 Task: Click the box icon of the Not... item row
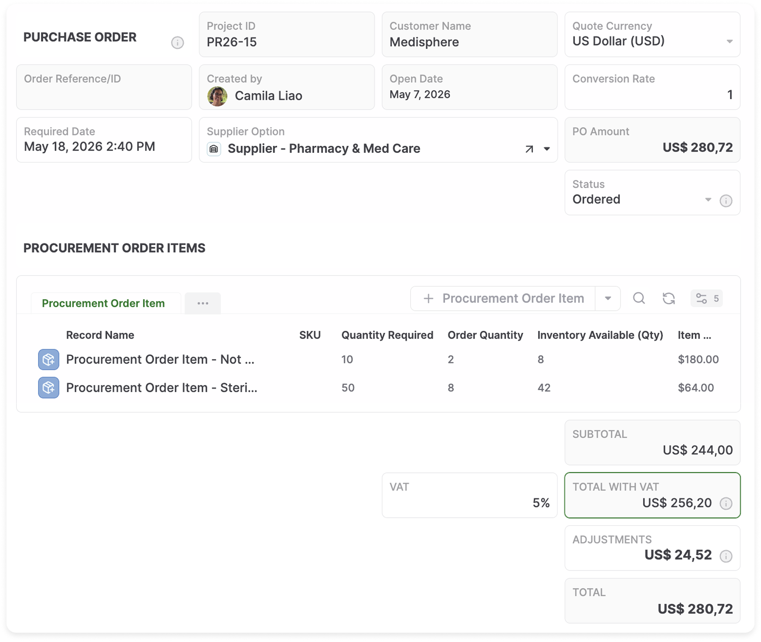coord(49,359)
